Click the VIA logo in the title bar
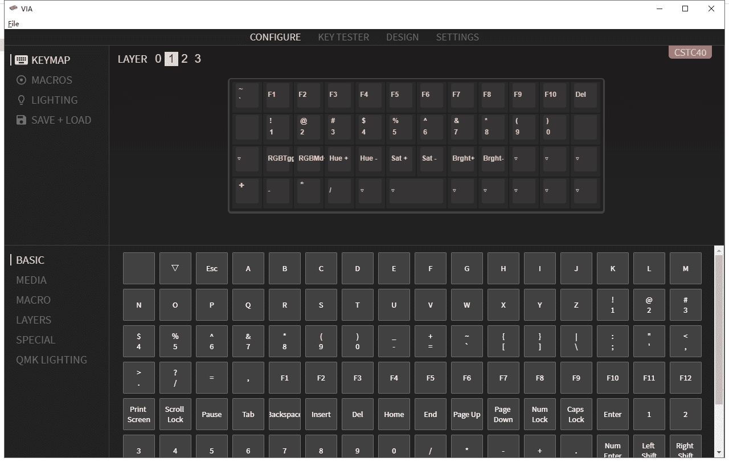This screenshot has height=462, width=729. 13,9
